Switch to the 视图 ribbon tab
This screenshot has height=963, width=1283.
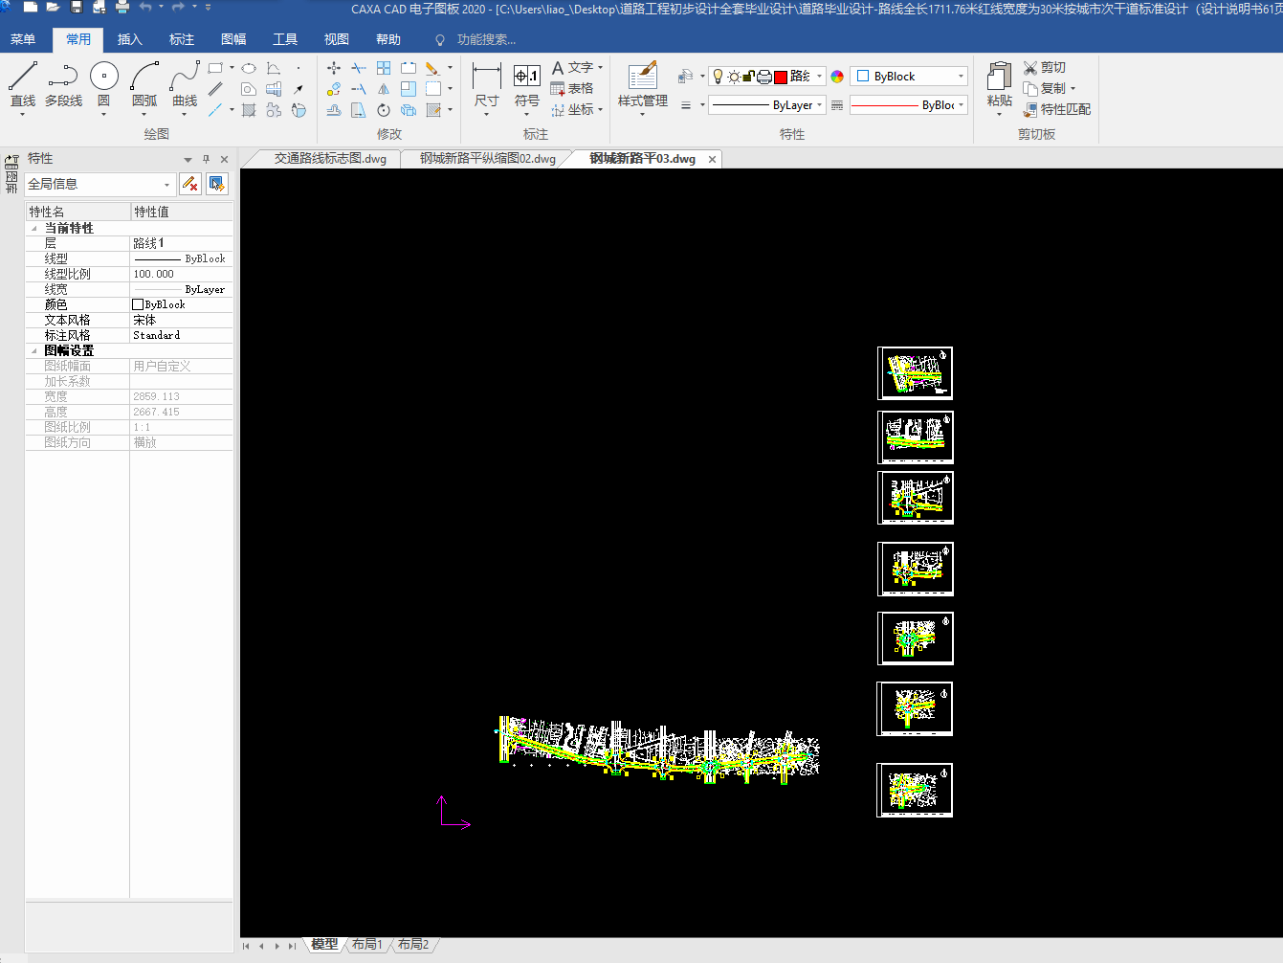337,39
